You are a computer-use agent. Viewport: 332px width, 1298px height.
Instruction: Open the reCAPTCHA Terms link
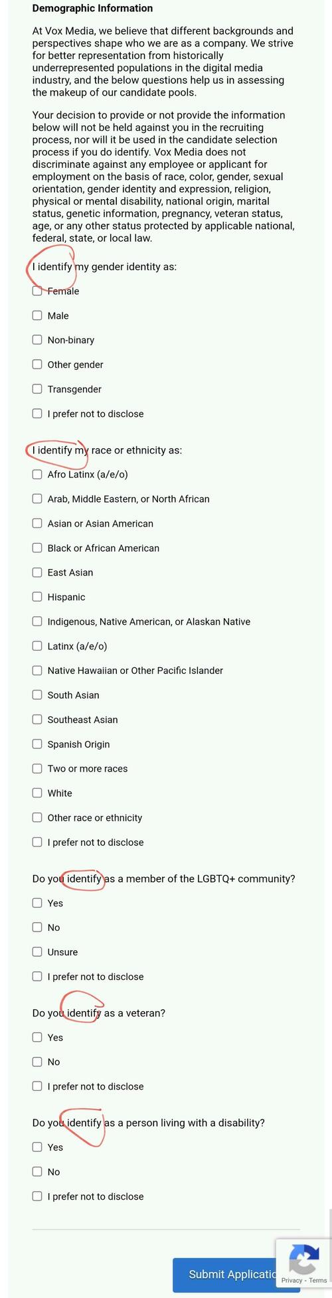point(318,1281)
